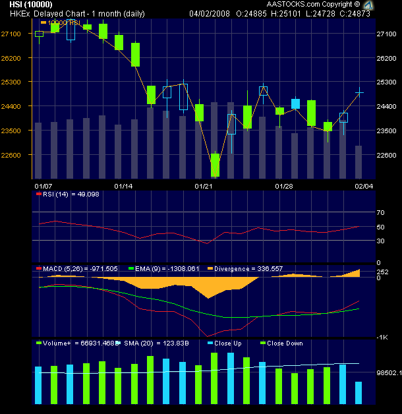Image resolution: width=402 pixels, height=414 pixels.
Task: Click the volume axis 98502.1 label
Action: pyautogui.click(x=389, y=372)
